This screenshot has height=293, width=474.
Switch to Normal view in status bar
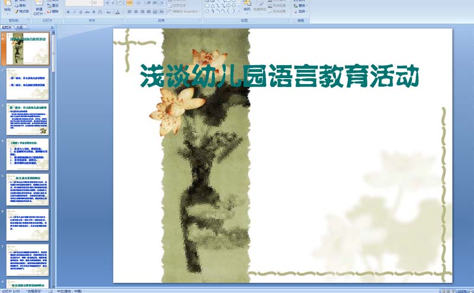(443, 291)
